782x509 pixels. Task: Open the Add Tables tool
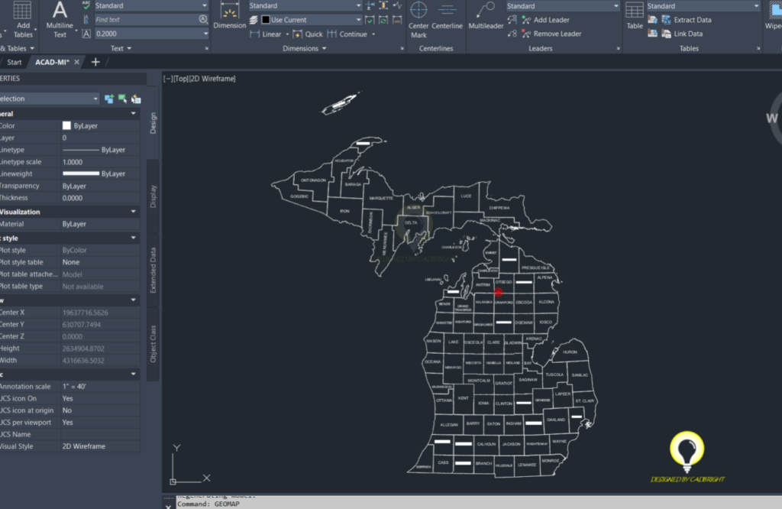click(22, 20)
